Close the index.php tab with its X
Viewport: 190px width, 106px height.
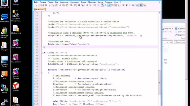[x=44, y=9]
